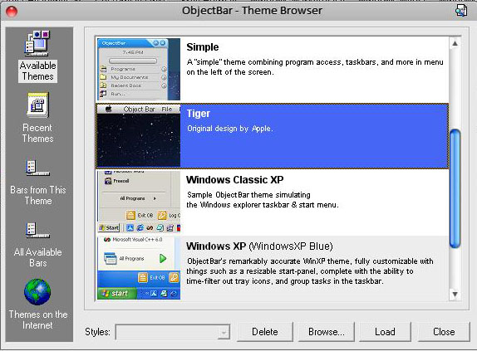The width and height of the screenshot is (477, 351).
Task: Close the Theme Browser dialog
Action: pyautogui.click(x=444, y=332)
